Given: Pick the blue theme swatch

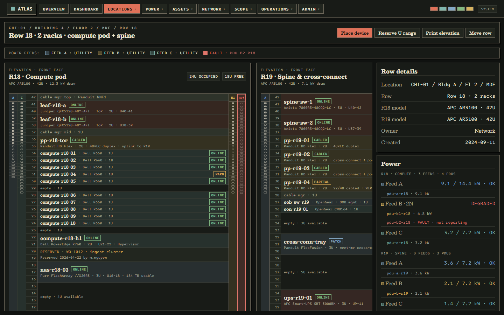Looking at the screenshot, I should coord(452,9).
